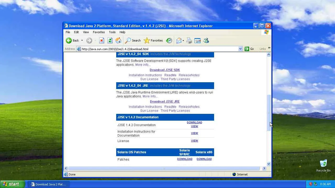This screenshot has height=188, width=335.
Task: Click the red security shield tray icon
Action: point(311,184)
